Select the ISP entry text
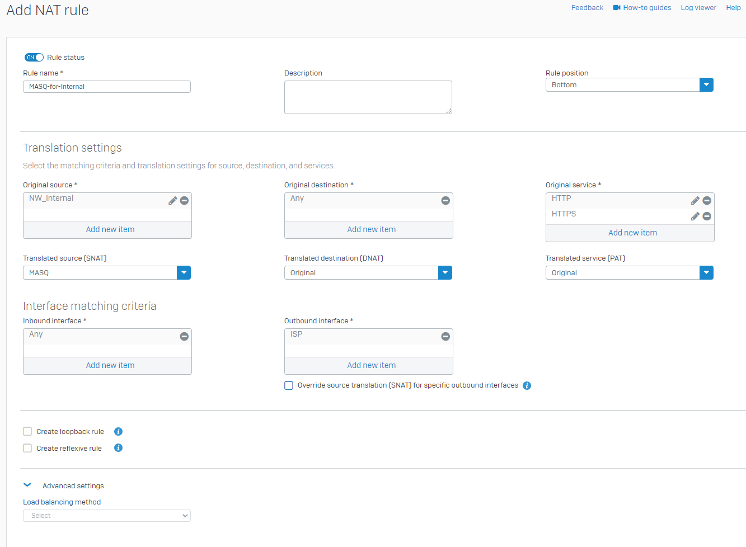 pos(296,334)
